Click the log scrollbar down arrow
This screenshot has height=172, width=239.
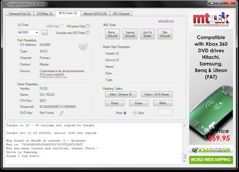coord(184,161)
